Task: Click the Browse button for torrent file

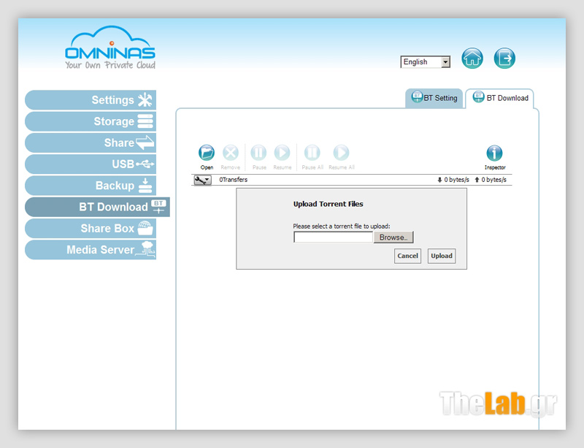Action: tap(393, 238)
